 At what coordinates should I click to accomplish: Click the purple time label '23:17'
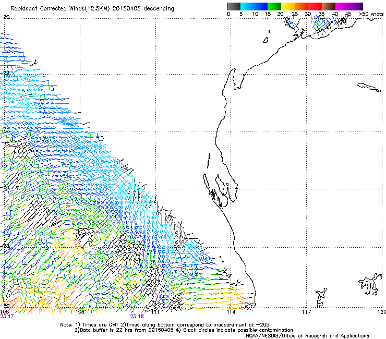[x=7, y=317]
